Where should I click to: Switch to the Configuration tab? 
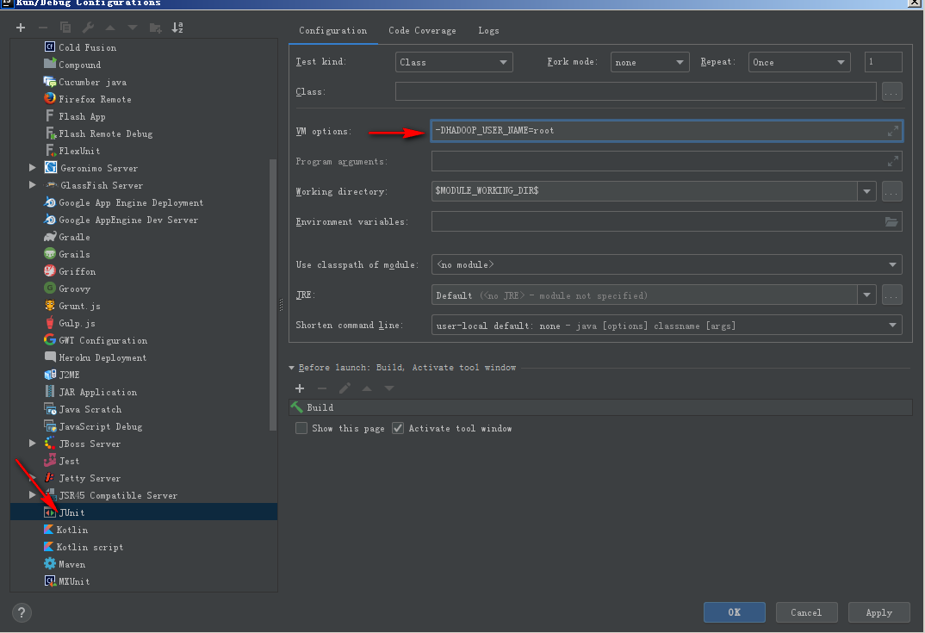[332, 31]
